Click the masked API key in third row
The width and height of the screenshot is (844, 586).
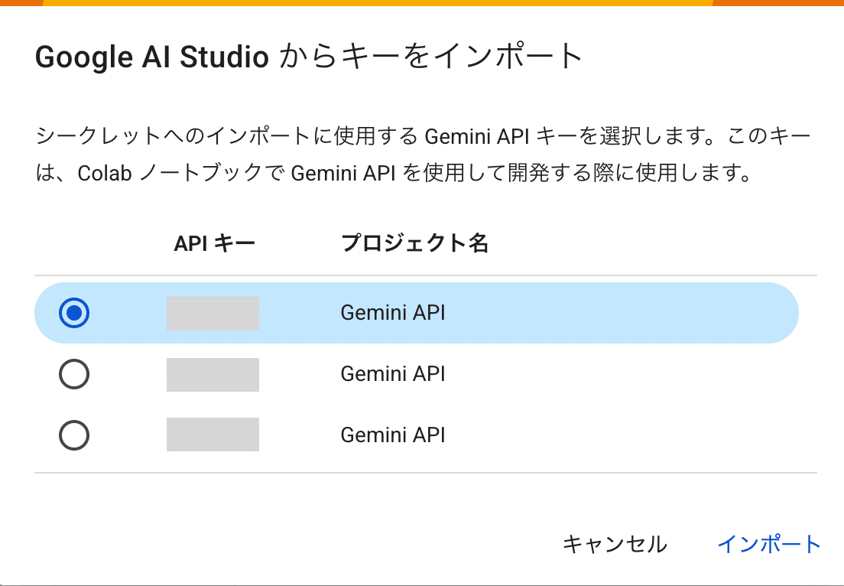click(x=213, y=435)
